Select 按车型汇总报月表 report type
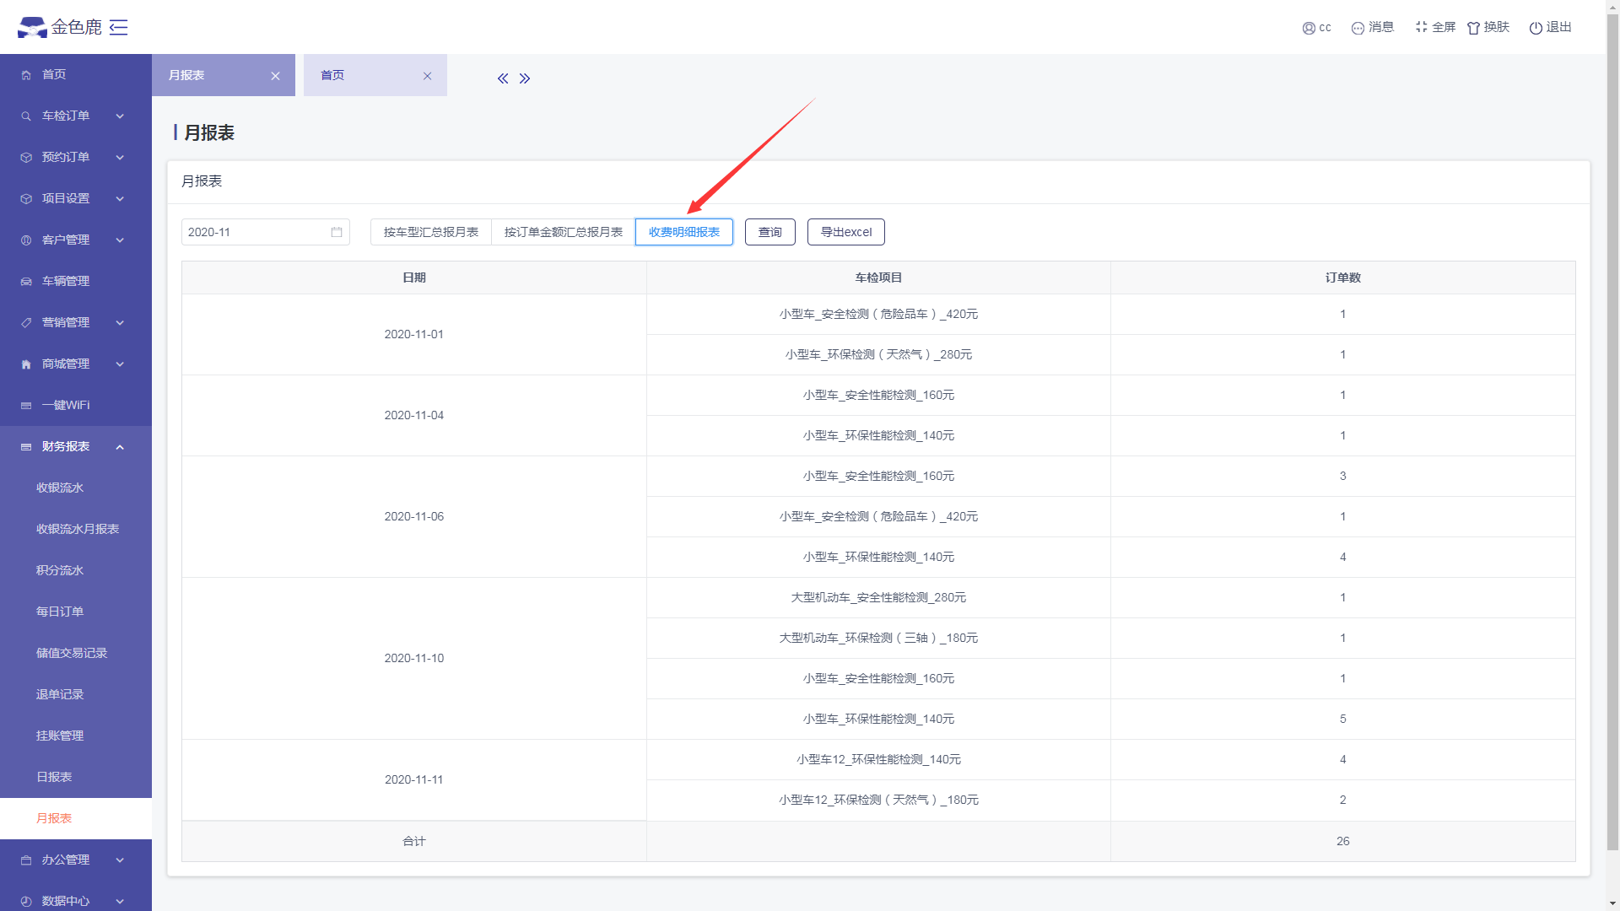1620x911 pixels. tap(431, 232)
